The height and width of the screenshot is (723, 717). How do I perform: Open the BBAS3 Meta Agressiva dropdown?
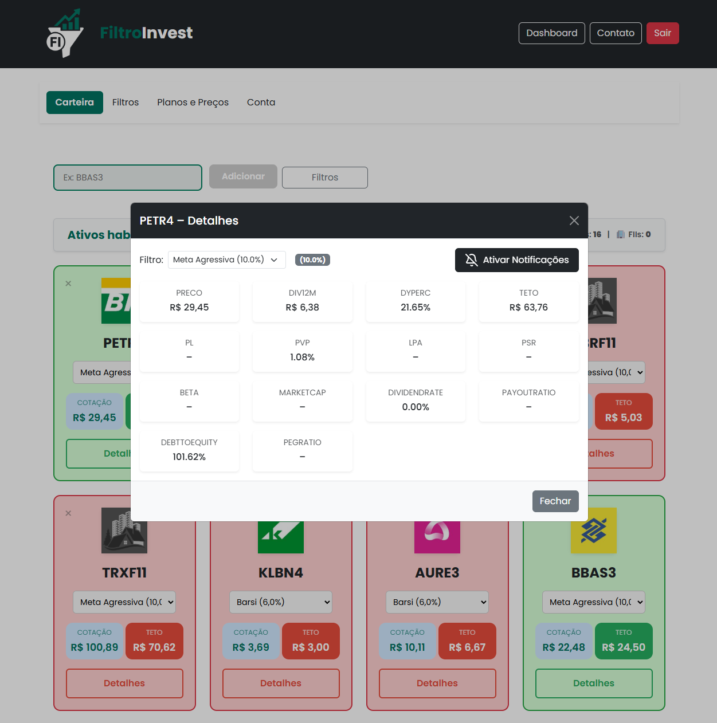[593, 602]
